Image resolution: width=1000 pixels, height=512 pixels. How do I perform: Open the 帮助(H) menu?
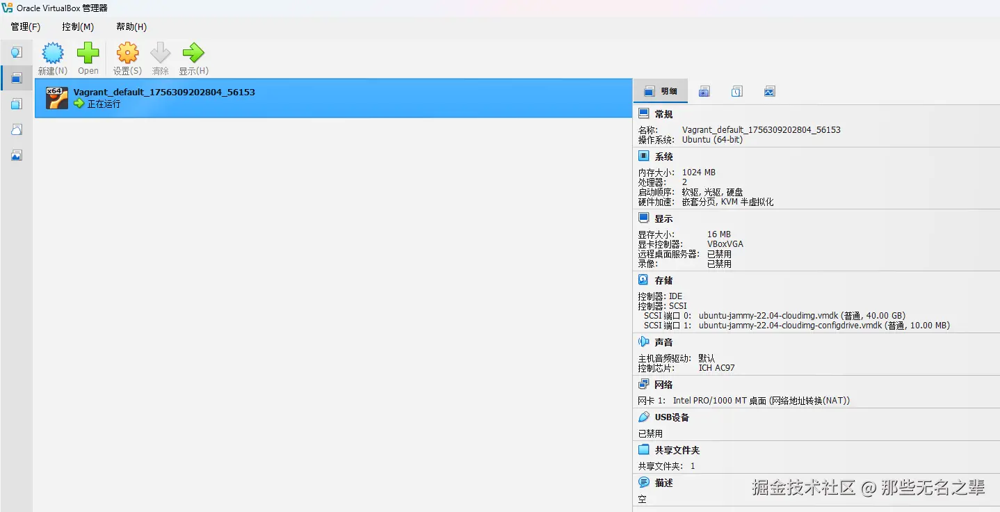[131, 26]
